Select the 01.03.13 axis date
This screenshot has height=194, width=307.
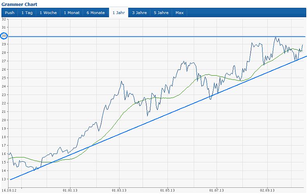point(119,190)
